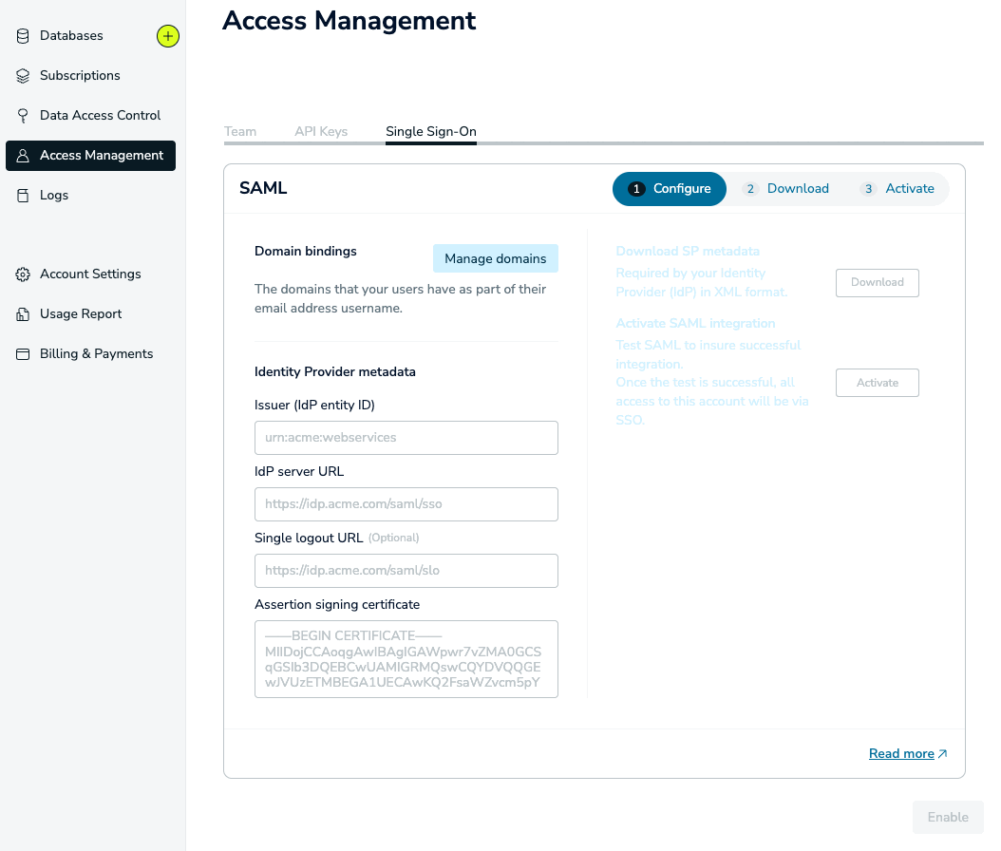Click the Single logout URL input
The image size is (1001, 851).
(406, 571)
